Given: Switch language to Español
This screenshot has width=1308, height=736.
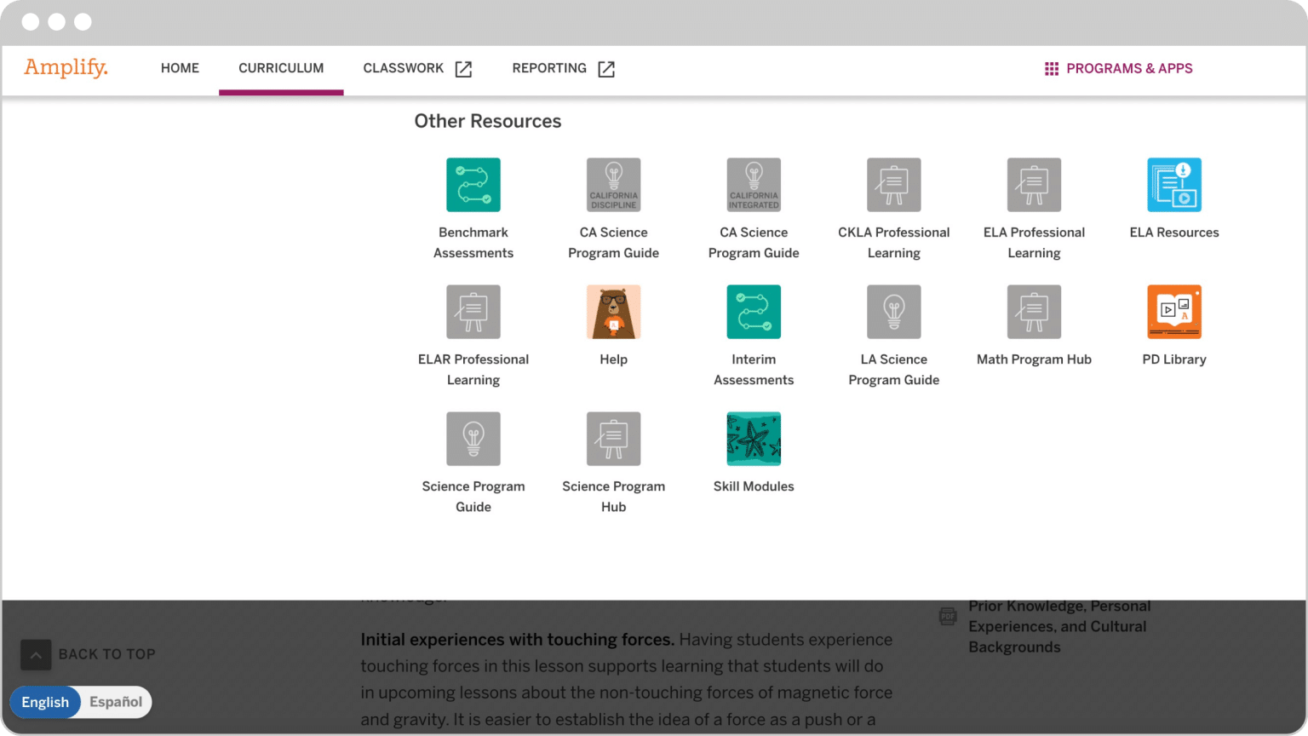Looking at the screenshot, I should pyautogui.click(x=116, y=702).
